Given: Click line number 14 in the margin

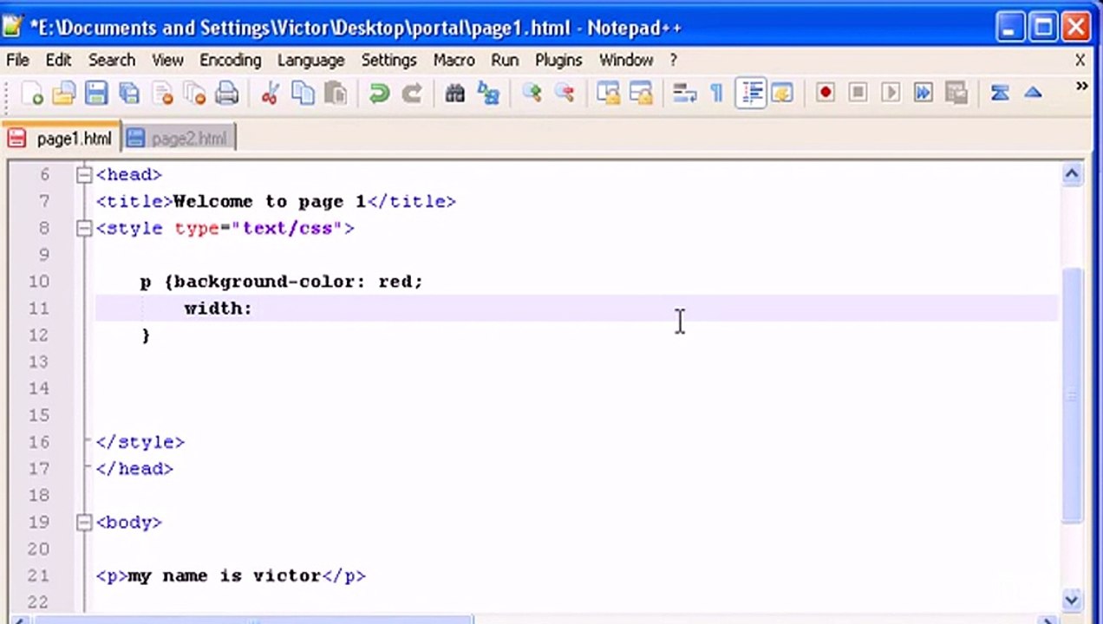Looking at the screenshot, I should (x=38, y=388).
